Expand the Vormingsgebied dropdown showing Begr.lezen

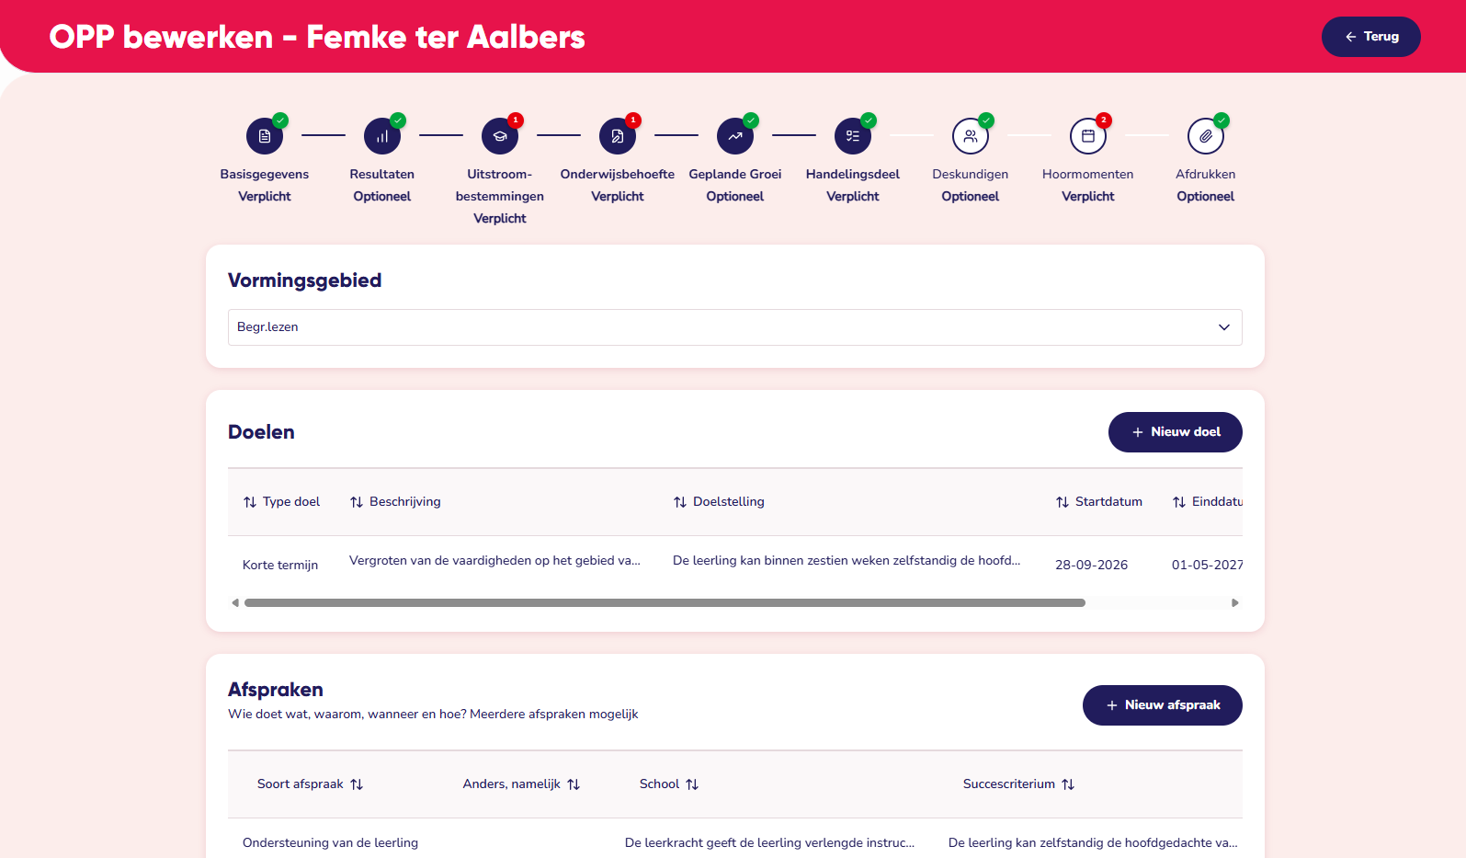735,327
